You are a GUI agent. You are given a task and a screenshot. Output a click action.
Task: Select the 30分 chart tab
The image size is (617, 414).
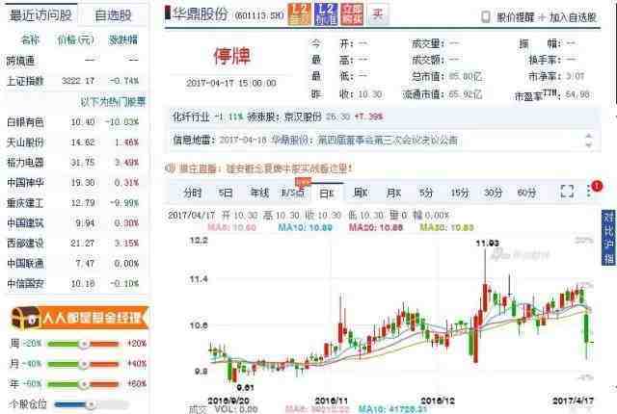coord(493,193)
